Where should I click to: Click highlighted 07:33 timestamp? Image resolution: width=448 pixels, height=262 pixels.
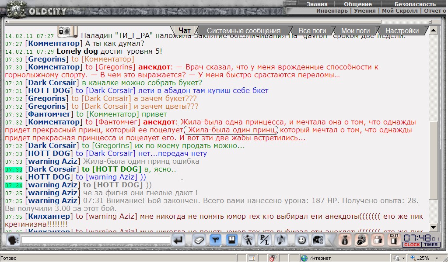(14, 169)
